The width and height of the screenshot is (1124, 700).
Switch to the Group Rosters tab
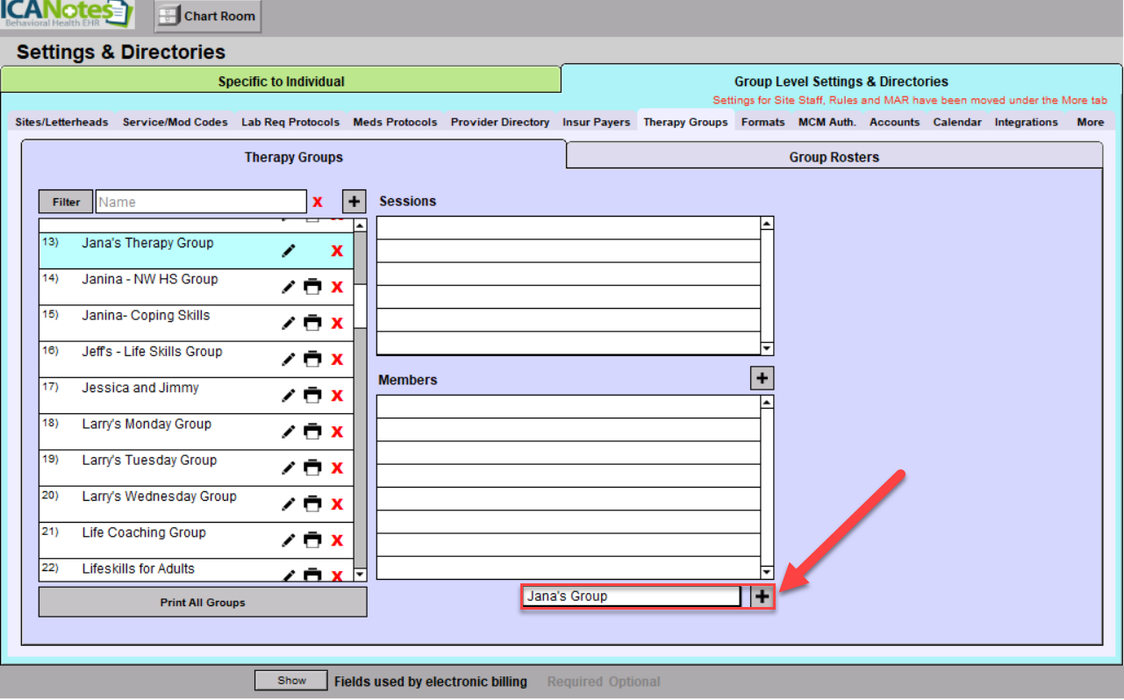tap(834, 157)
